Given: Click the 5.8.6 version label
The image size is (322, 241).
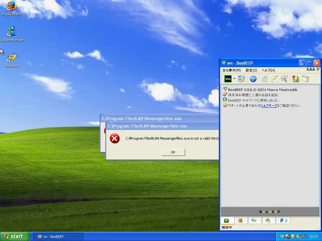Looking at the screenshot, I should 310,69.
